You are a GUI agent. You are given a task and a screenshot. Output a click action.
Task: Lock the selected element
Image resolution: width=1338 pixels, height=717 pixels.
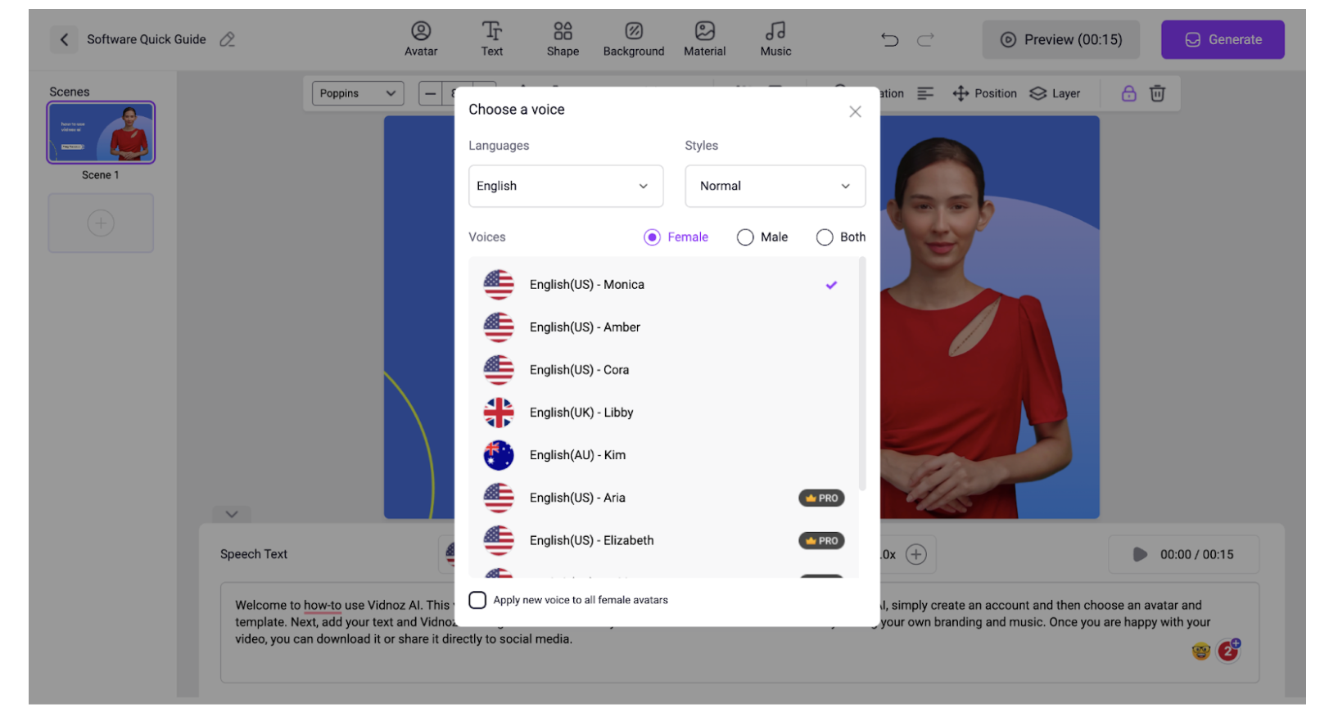point(1128,93)
